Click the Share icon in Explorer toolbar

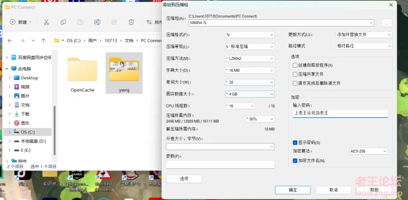pyautogui.click(x=114, y=22)
